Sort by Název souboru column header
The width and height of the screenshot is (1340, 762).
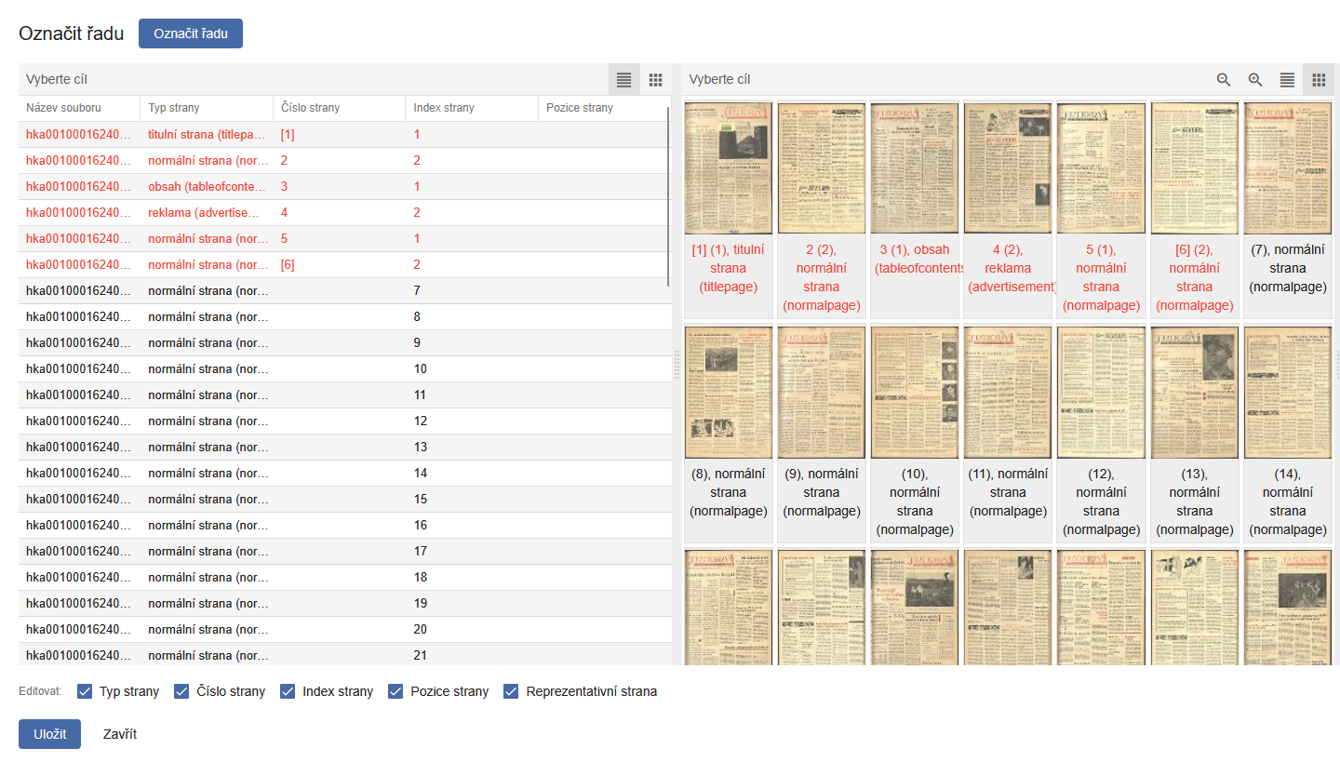pos(63,108)
